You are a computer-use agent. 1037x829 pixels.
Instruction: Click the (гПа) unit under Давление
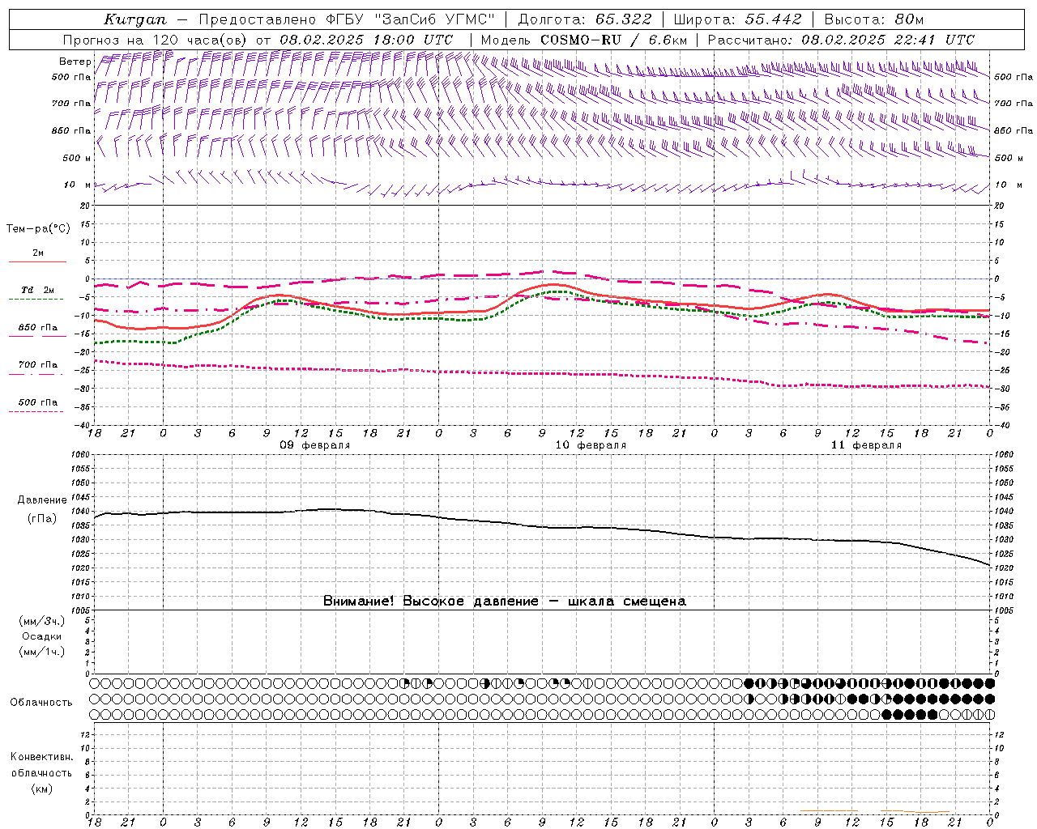tap(41, 518)
